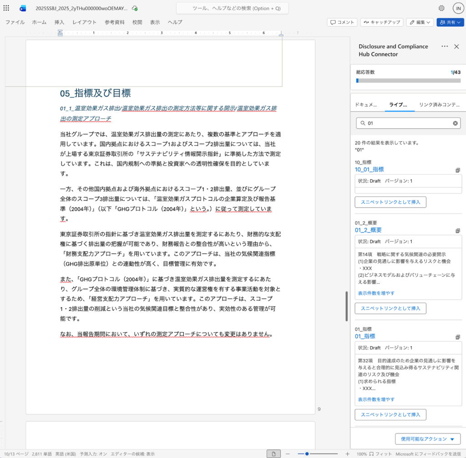Open more options (...) in Connector panel header
This screenshot has width=466, height=458.
(x=445, y=46)
